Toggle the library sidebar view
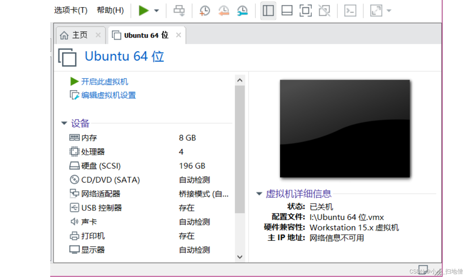 coord(268,11)
